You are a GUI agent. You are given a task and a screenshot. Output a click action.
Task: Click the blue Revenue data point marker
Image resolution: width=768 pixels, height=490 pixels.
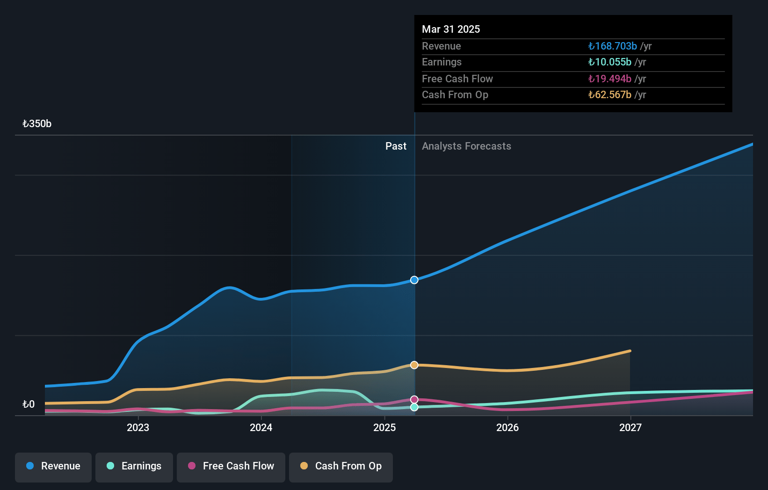(x=414, y=280)
